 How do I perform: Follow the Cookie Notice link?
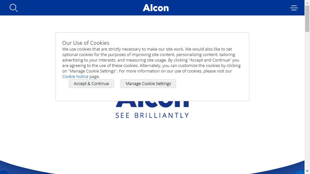tap(75, 77)
